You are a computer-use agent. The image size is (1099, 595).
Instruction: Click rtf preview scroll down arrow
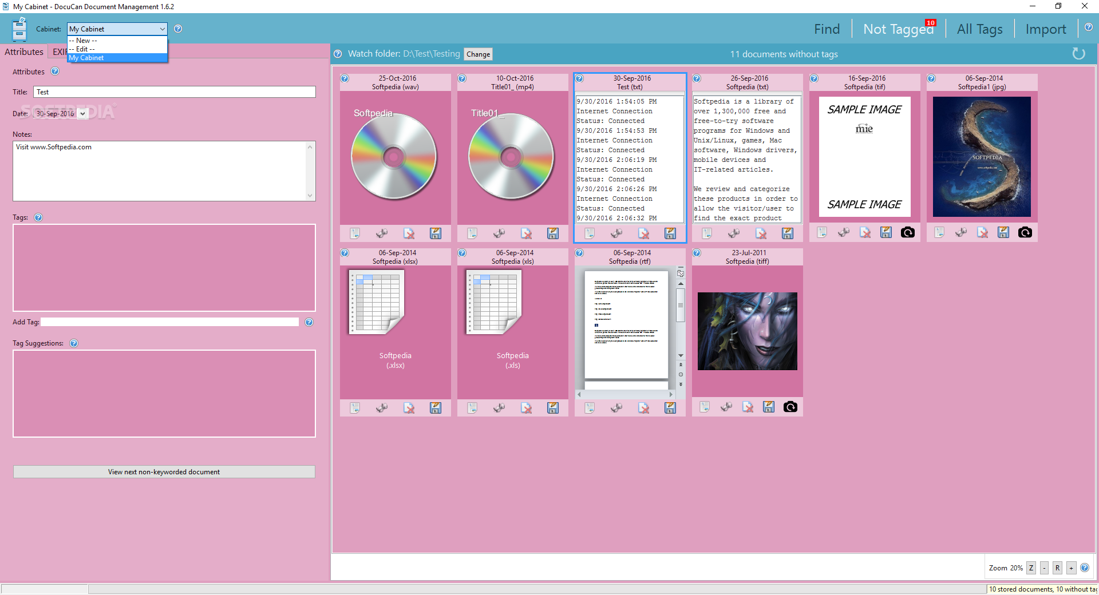[x=681, y=356]
